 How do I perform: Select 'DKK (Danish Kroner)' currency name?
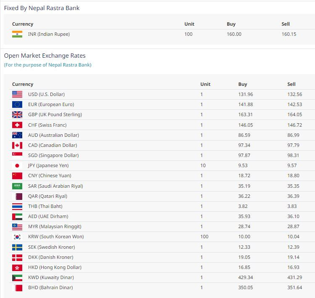(x=51, y=257)
